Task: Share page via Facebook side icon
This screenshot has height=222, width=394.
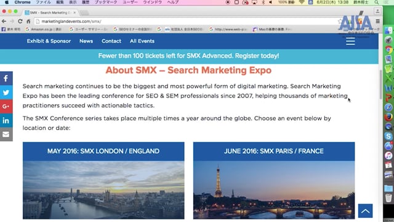Action: [6, 78]
